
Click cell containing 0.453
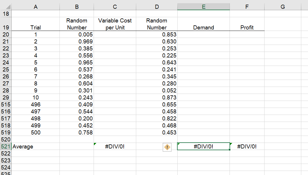point(157,133)
